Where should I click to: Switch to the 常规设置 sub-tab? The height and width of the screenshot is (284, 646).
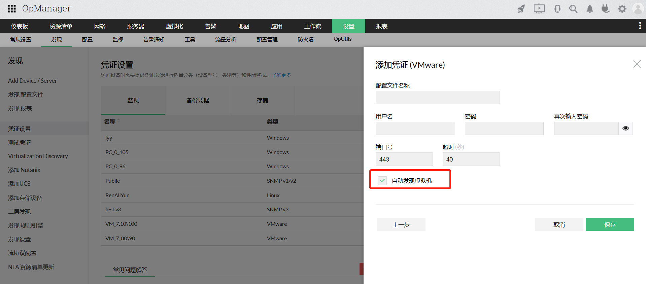21,40
